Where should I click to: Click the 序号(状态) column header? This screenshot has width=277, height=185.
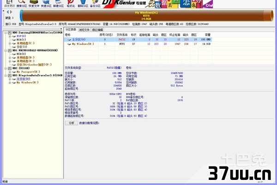point(106,35)
